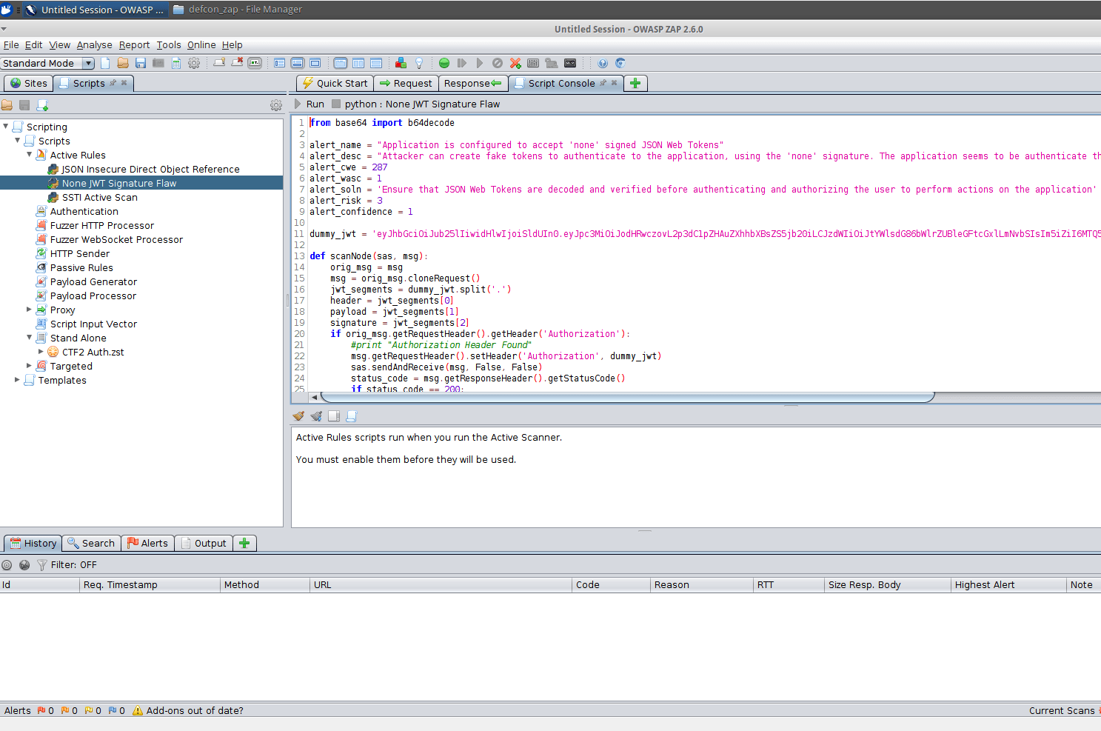
Task: Open the Search tab
Action: [91, 543]
